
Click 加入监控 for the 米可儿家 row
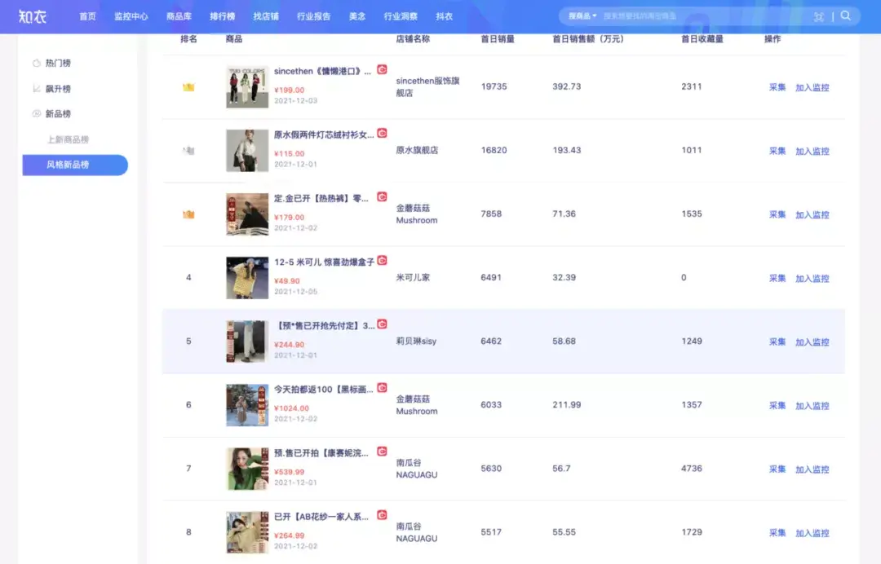pos(812,279)
